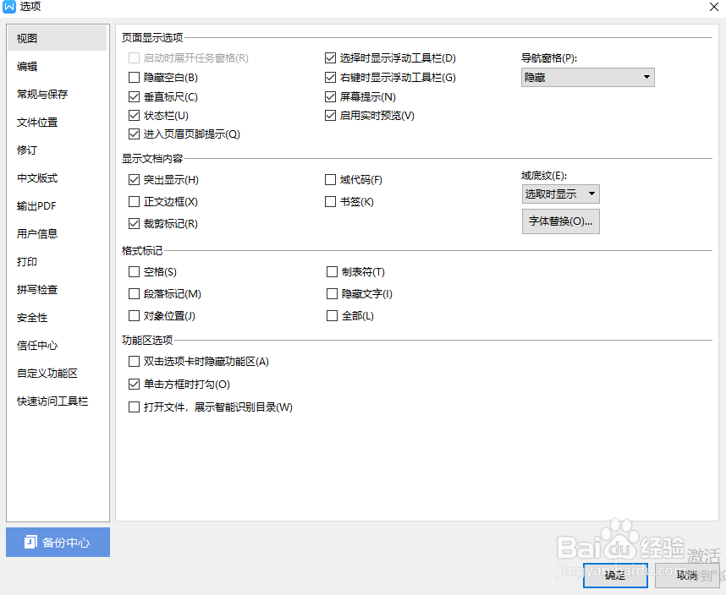Enable 域代码(F) checkbox
Image resolution: width=726 pixels, height=595 pixels.
click(x=330, y=179)
